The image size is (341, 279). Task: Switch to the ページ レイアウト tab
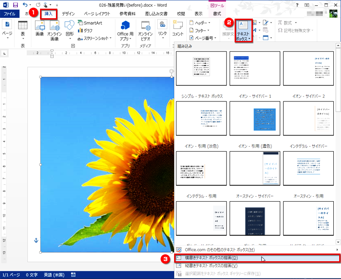tap(97, 14)
